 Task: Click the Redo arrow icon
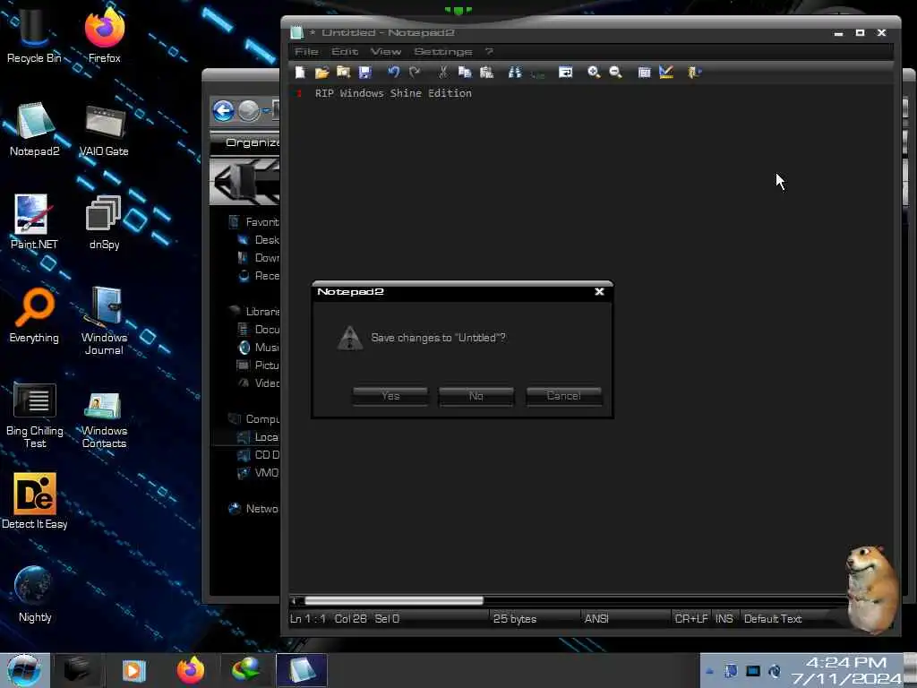[x=415, y=72]
